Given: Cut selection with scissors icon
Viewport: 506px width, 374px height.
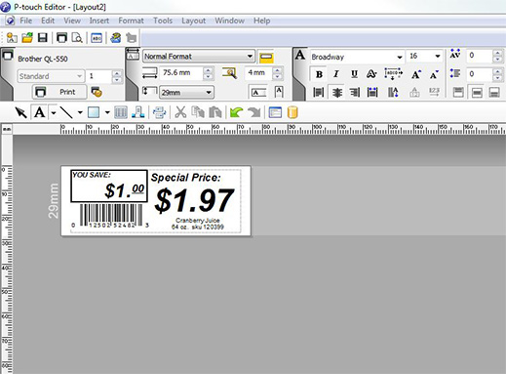Looking at the screenshot, I should [x=180, y=112].
